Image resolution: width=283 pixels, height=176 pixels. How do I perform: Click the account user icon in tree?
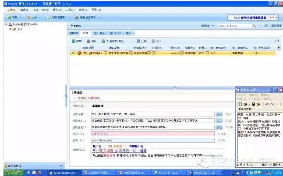(10, 25)
